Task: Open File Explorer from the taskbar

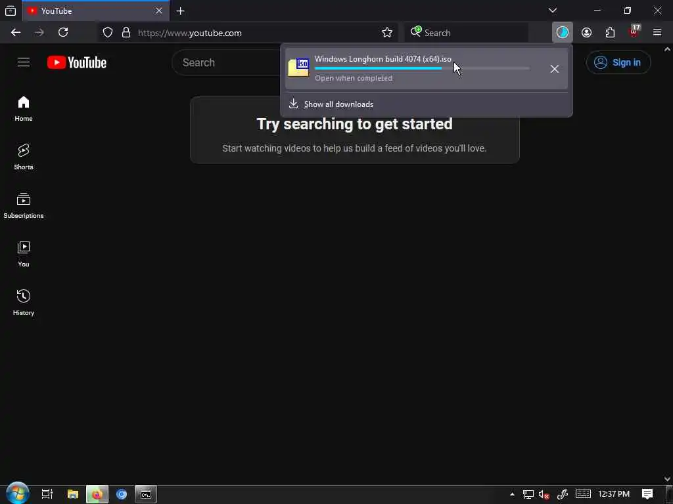Action: tap(73, 494)
